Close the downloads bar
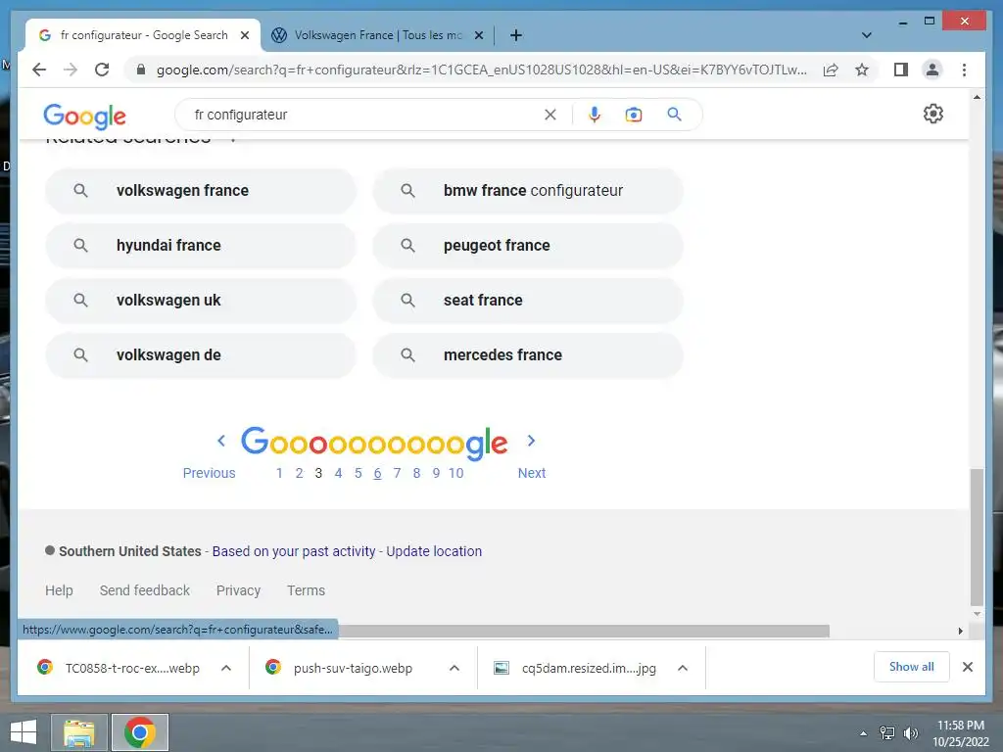This screenshot has height=752, width=1003. coord(967,667)
